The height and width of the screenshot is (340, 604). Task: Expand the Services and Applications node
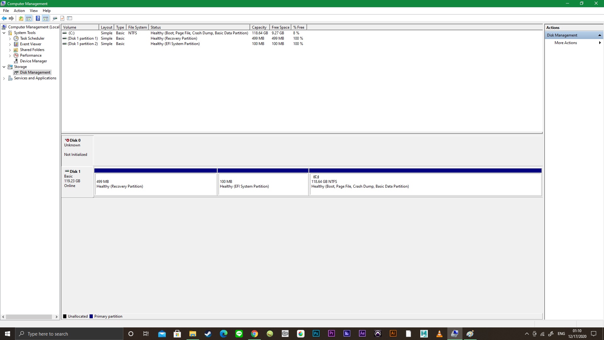tap(4, 78)
